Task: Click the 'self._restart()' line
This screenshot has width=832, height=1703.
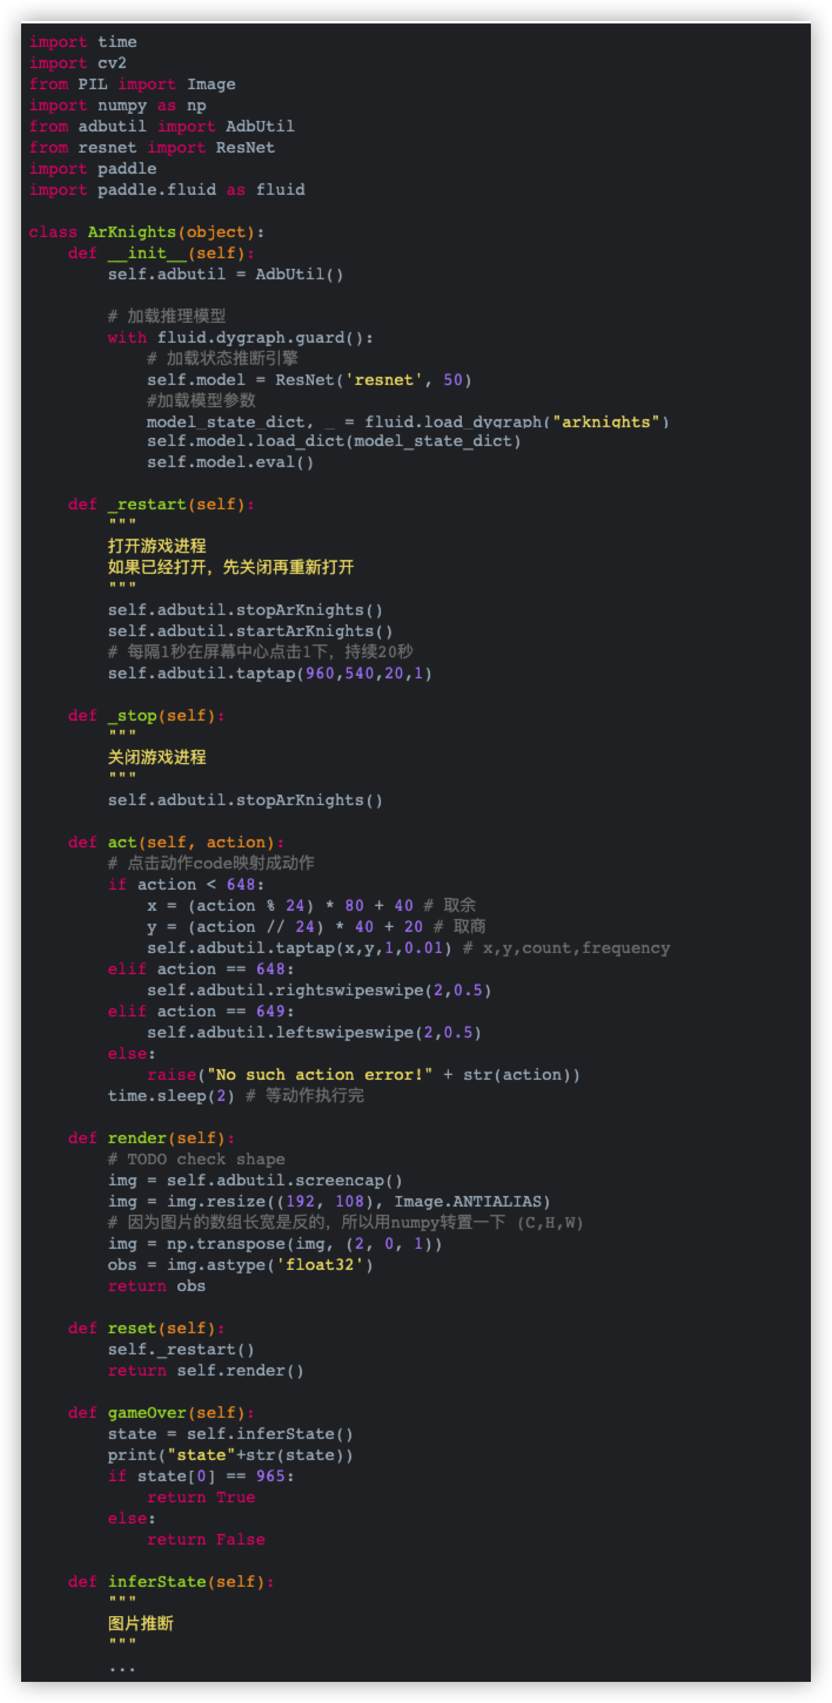Action: tap(181, 1351)
